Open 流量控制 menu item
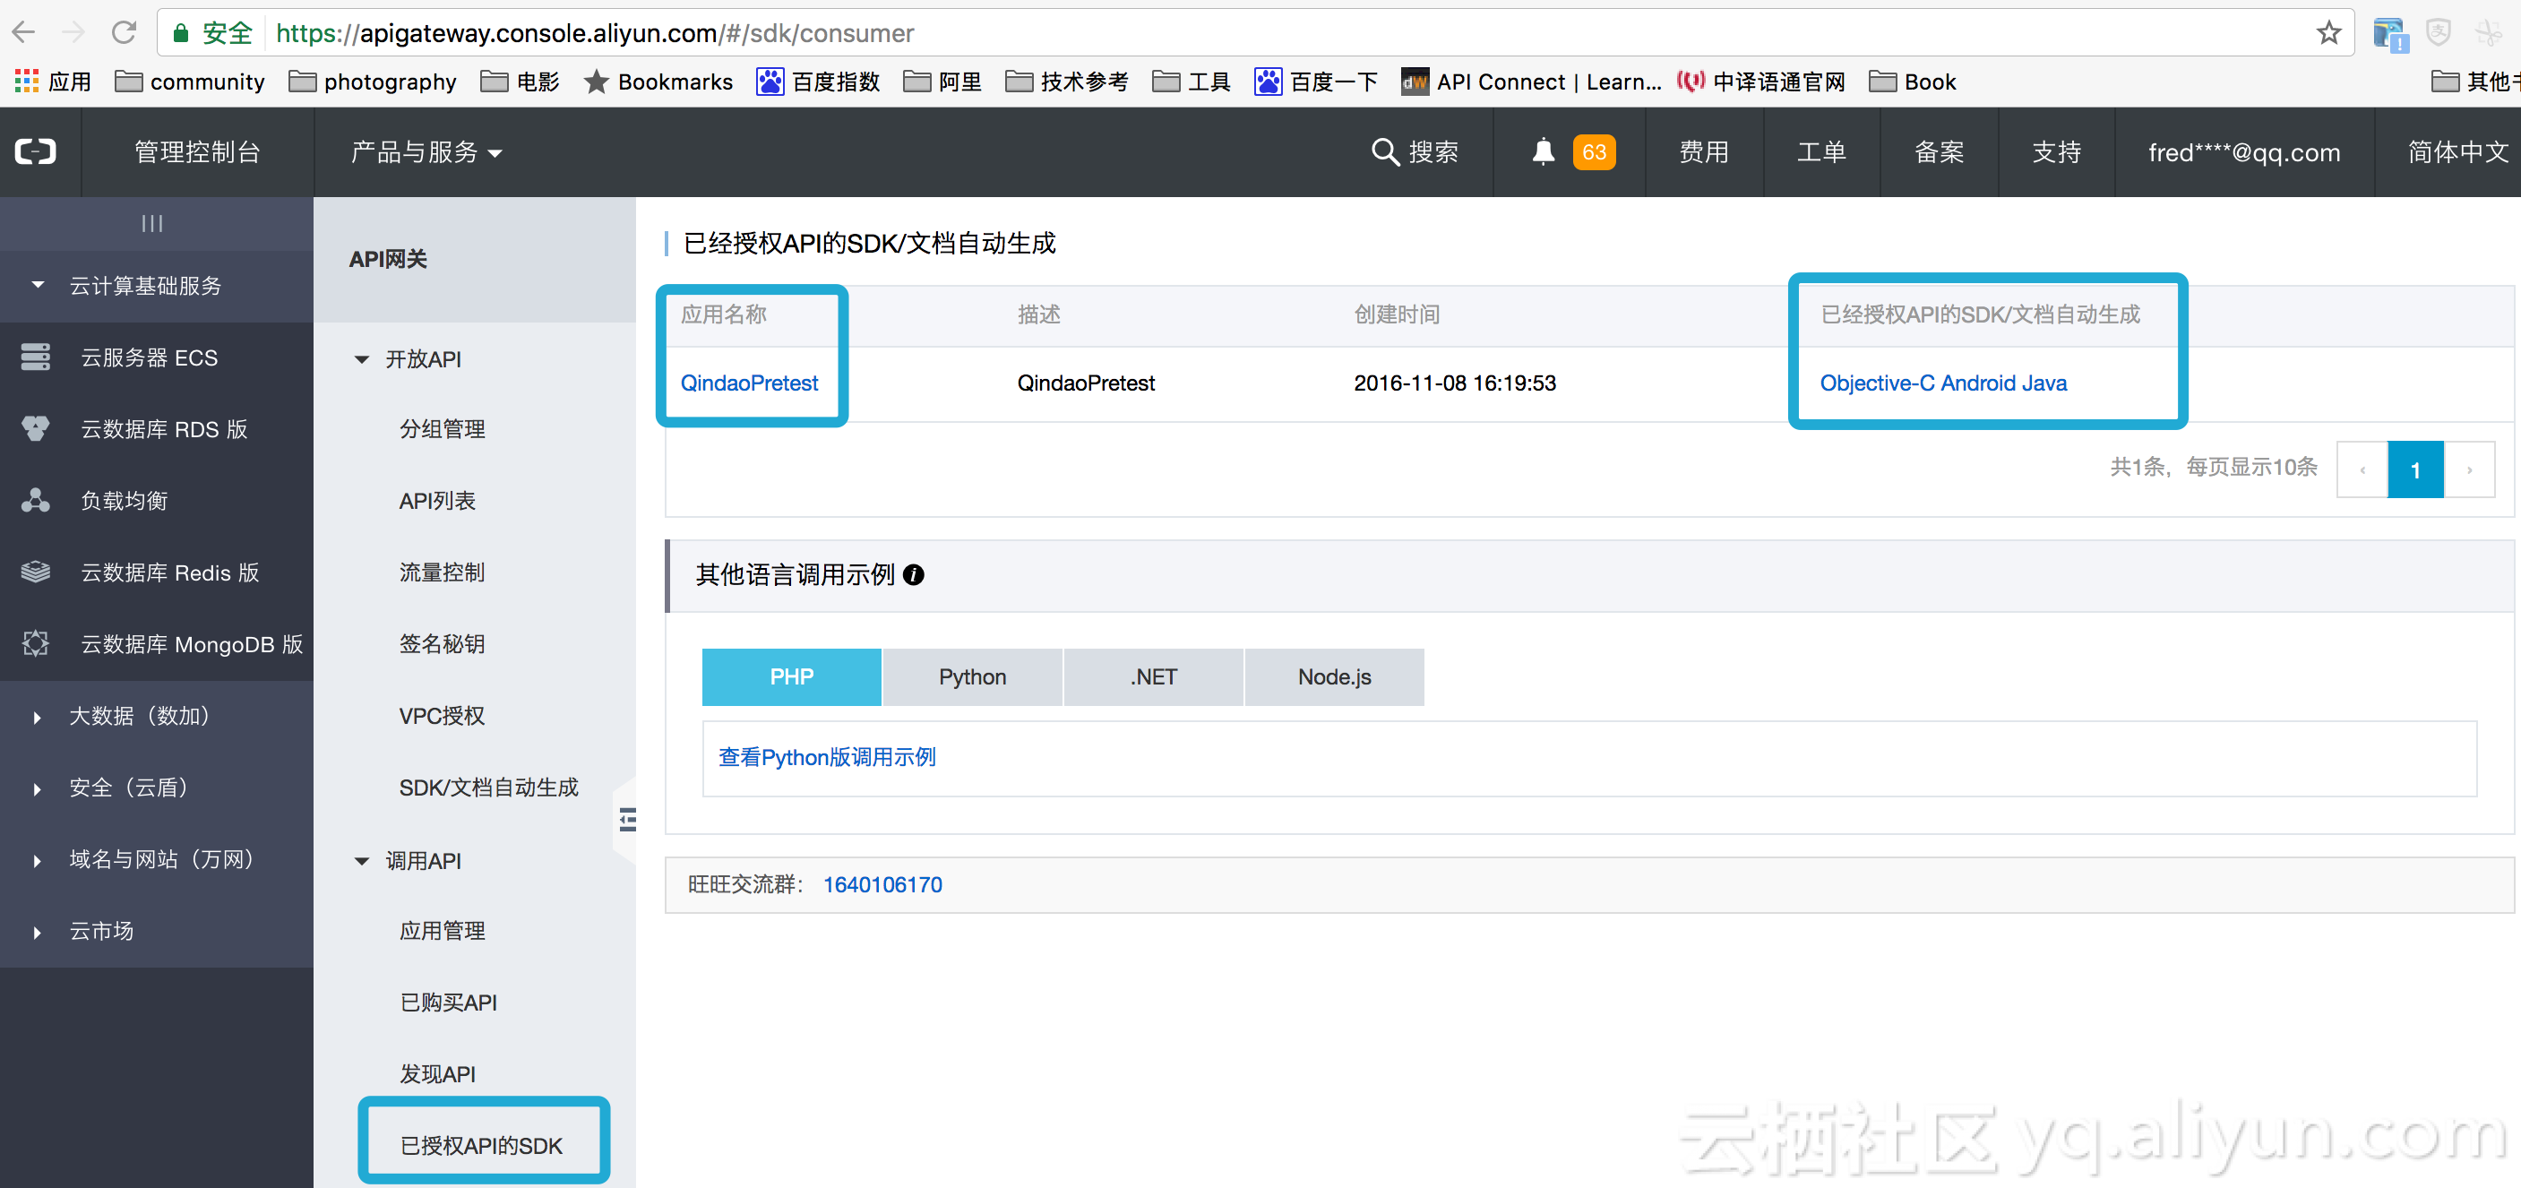 coord(443,572)
